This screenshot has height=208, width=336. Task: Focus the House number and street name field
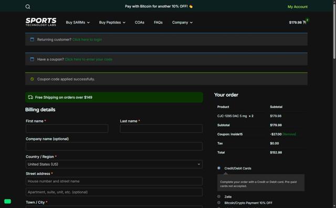tap(114, 181)
